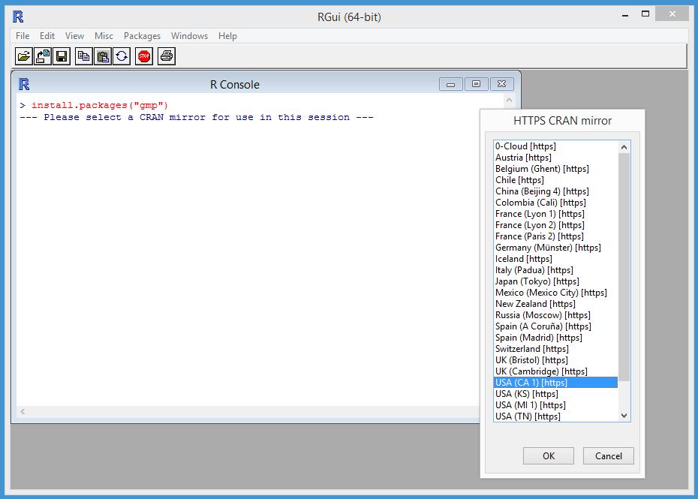Open the Misc menu
Image resolution: width=698 pixels, height=499 pixels.
104,35
